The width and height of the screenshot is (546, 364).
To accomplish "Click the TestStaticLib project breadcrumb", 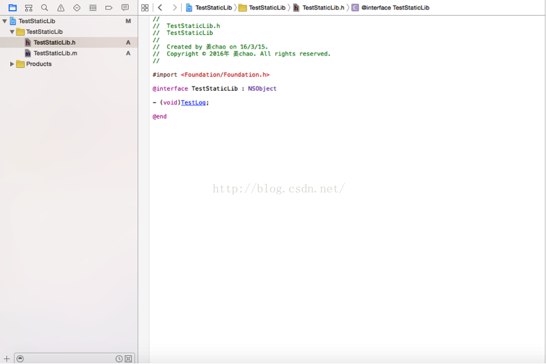I will (x=209, y=8).
